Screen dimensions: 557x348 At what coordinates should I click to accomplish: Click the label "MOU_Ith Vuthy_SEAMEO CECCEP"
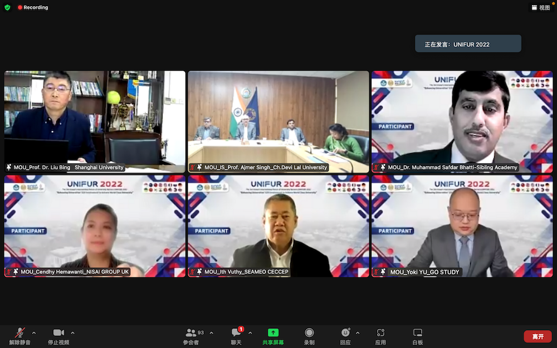(x=247, y=272)
